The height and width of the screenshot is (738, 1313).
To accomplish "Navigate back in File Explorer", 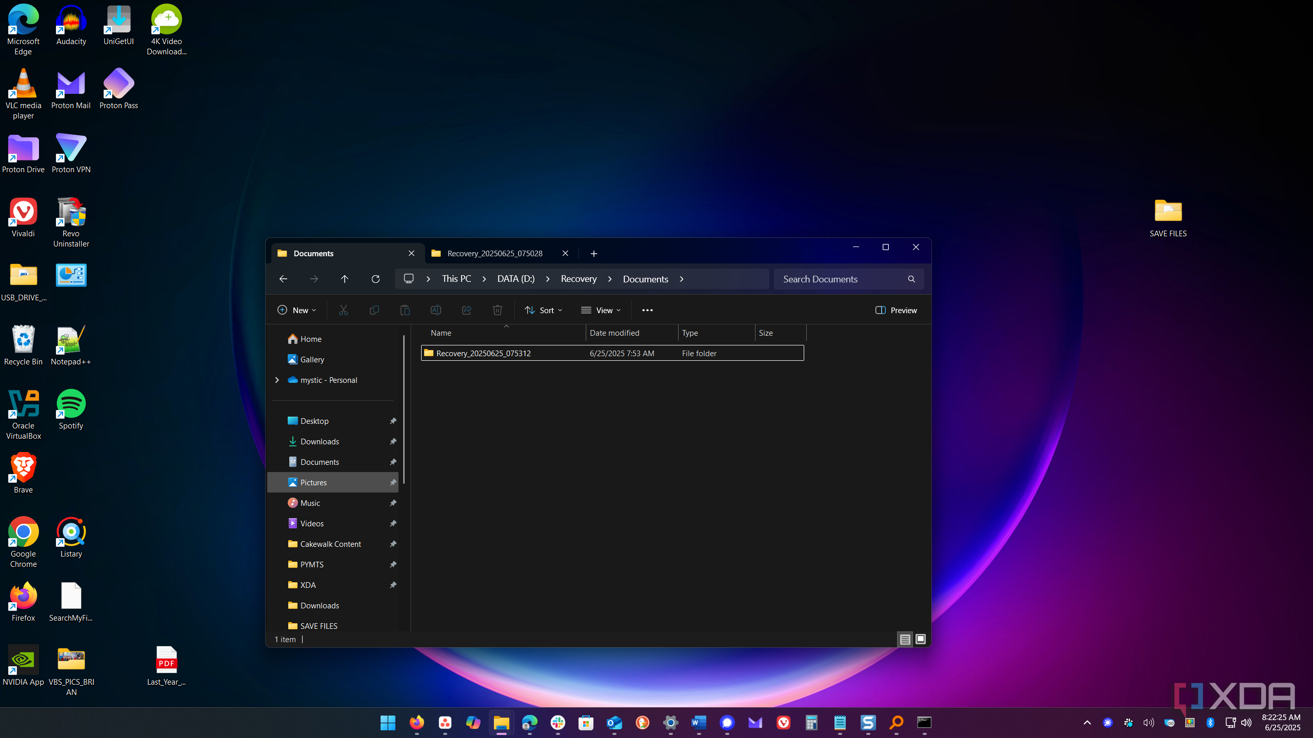I will tap(283, 279).
